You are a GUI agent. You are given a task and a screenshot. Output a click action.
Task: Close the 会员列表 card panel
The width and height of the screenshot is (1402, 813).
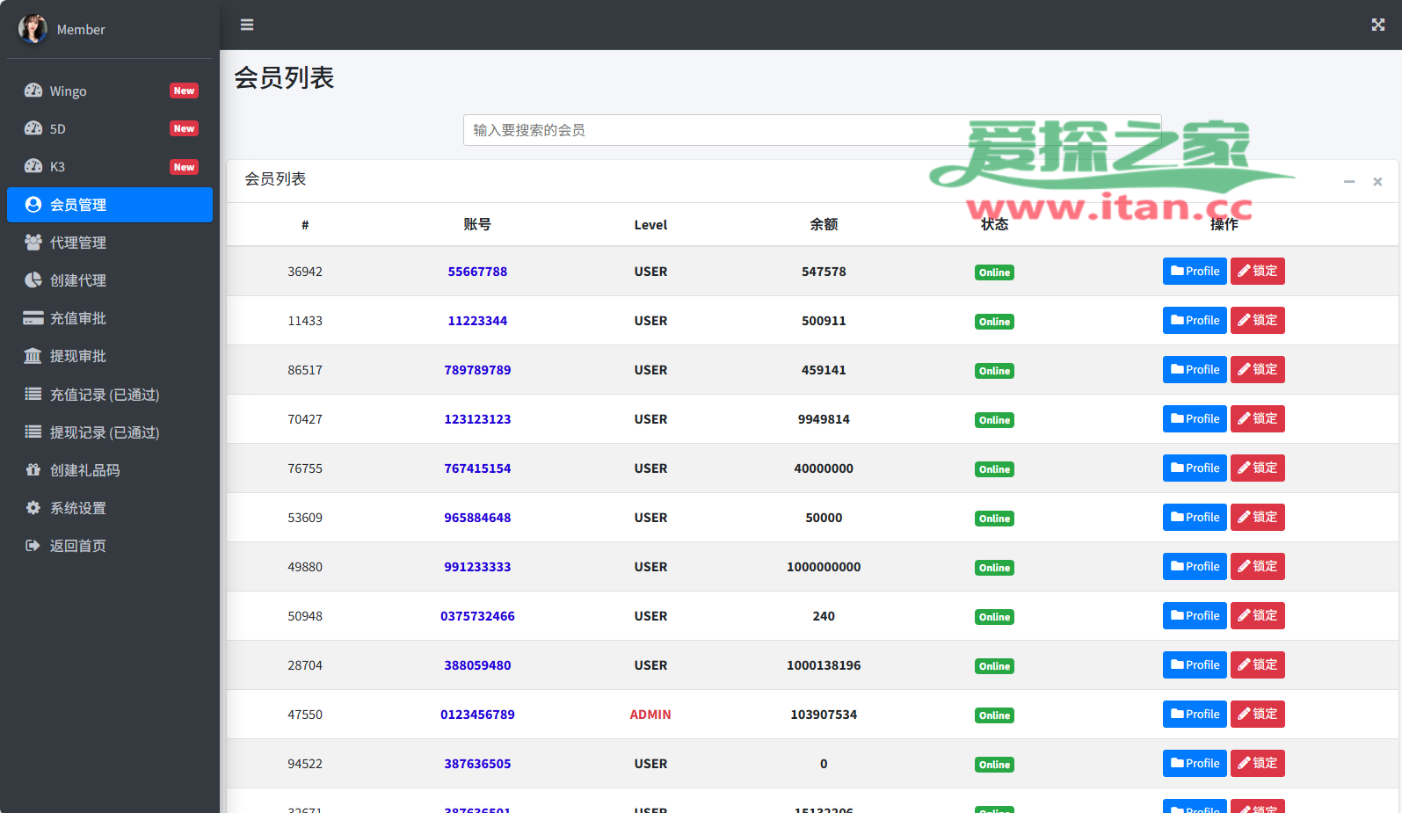coord(1377,181)
